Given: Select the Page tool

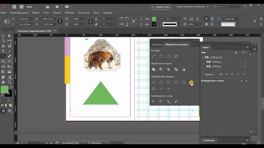Looking at the screenshot, I should click(x=3, y=41).
